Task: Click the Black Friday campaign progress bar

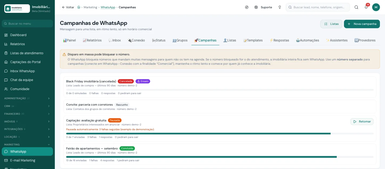Action: (x=220, y=90)
